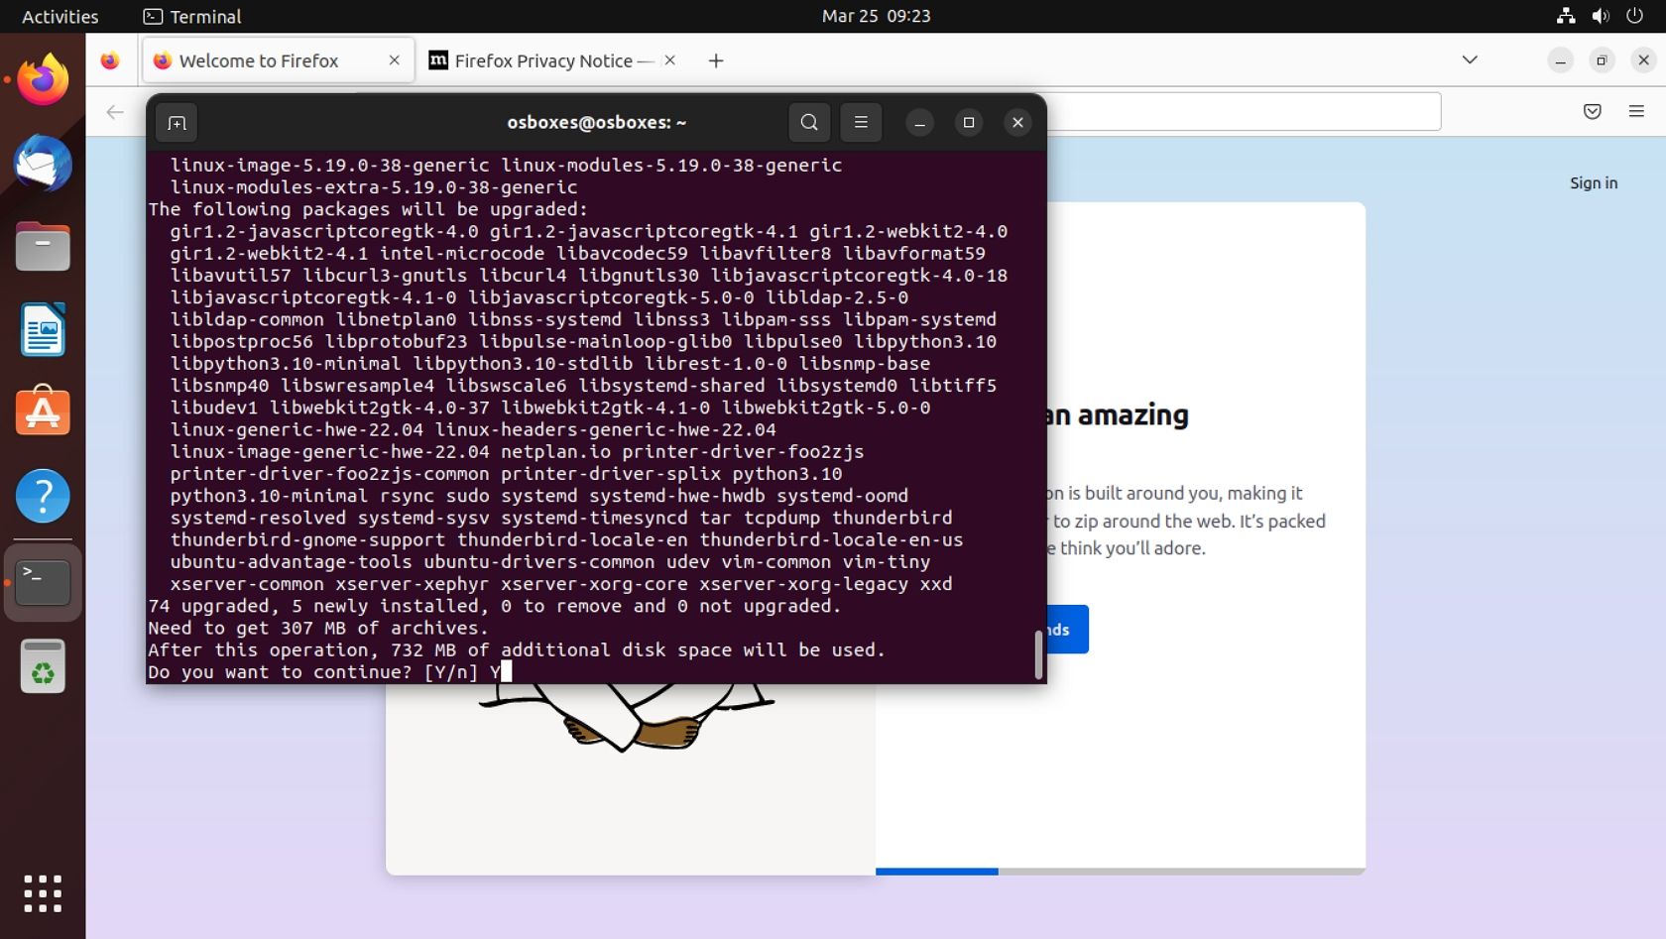Open Firefox from the Ubuntu dock
This screenshot has width=1666, height=939.
pos(43,79)
